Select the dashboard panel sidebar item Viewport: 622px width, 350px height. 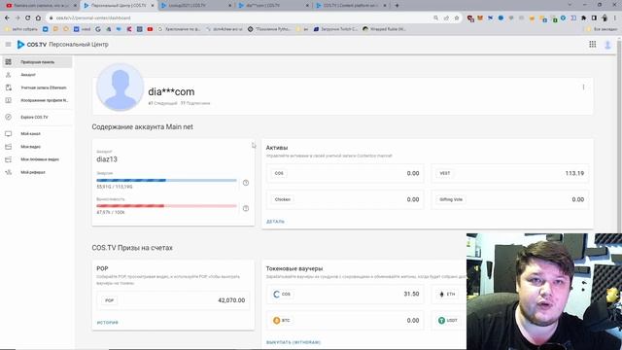38,62
